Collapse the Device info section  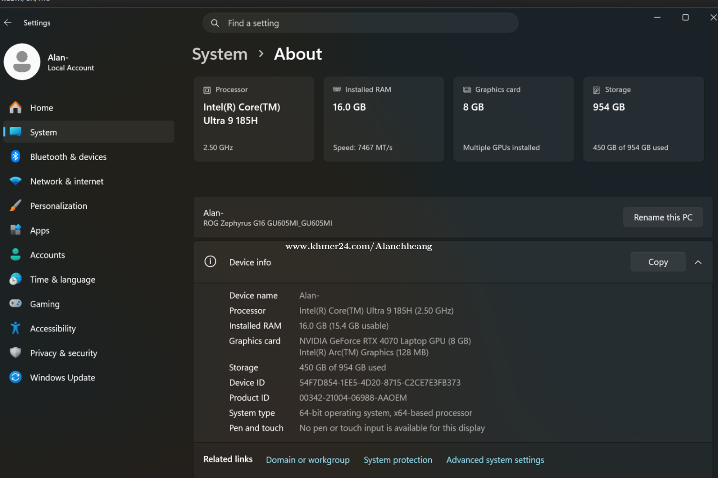pyautogui.click(x=698, y=262)
